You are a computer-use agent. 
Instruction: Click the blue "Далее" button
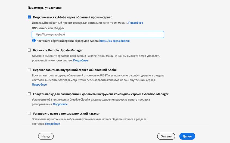coord(187,136)
